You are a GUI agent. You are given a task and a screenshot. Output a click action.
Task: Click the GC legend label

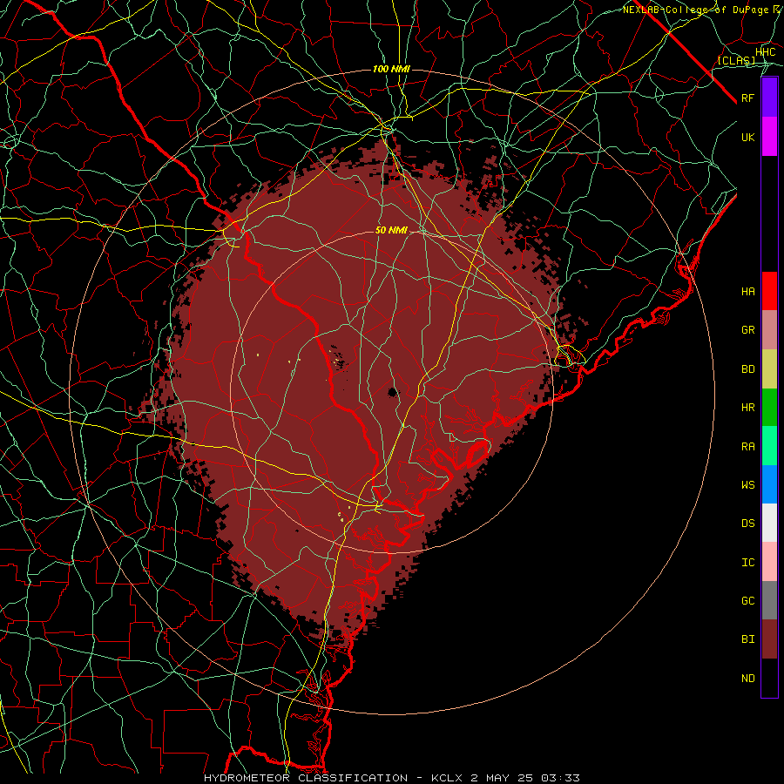click(x=748, y=600)
